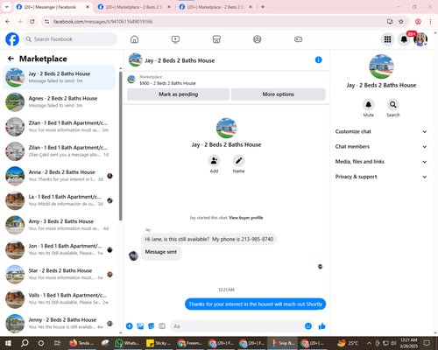Search in conversation magnifier icon
Image resolution: width=438 pixels, height=350 pixels.
[x=393, y=104]
